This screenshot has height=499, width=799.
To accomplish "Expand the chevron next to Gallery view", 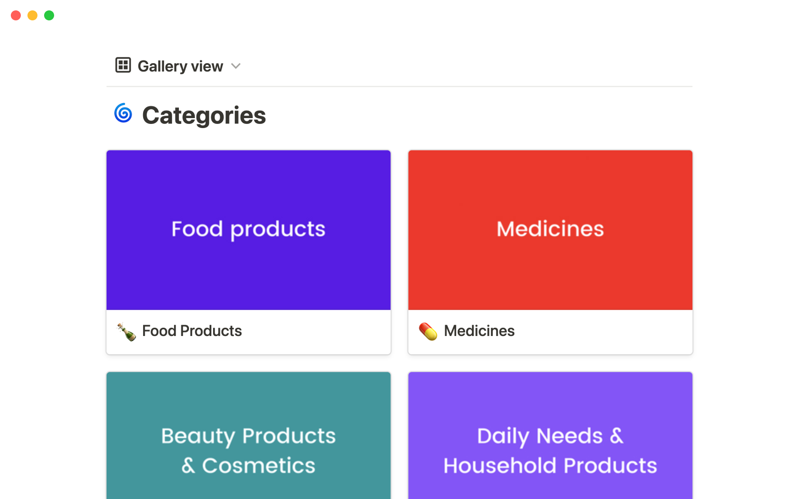I will pos(236,66).
